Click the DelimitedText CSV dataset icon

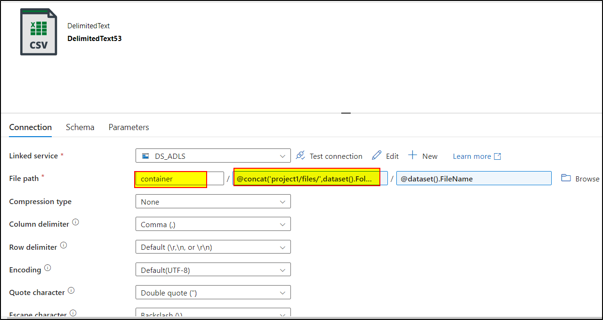coord(39,32)
